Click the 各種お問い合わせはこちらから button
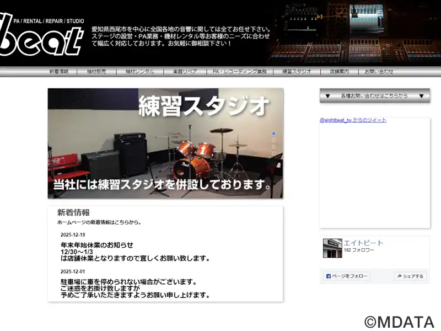Screen dimensions: 441x331 point(375,95)
